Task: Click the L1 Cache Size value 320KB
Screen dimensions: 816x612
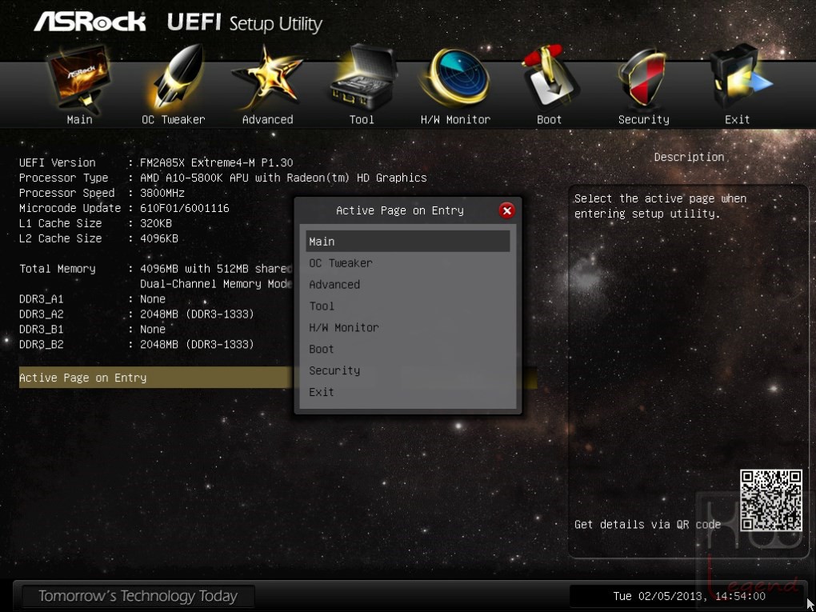Action: coord(156,223)
